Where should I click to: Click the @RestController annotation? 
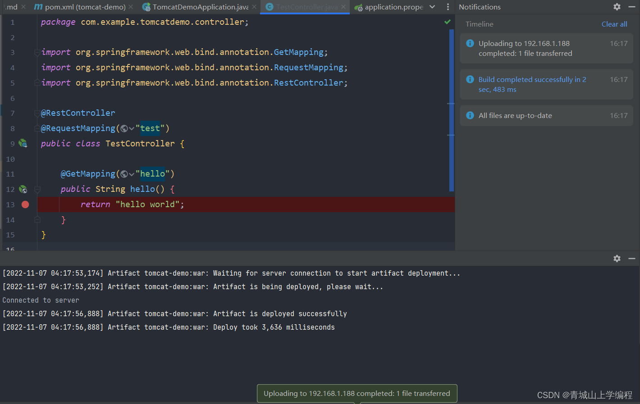tap(78, 113)
